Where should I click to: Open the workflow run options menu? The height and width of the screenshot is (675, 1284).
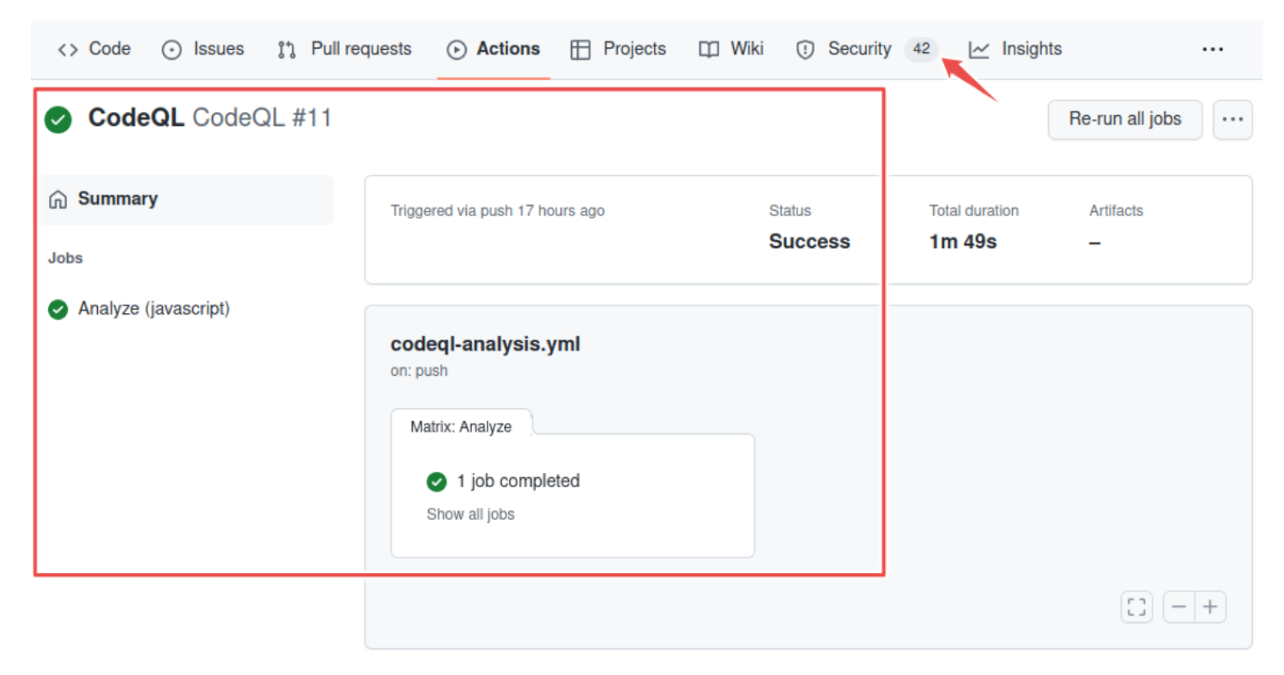1233,119
